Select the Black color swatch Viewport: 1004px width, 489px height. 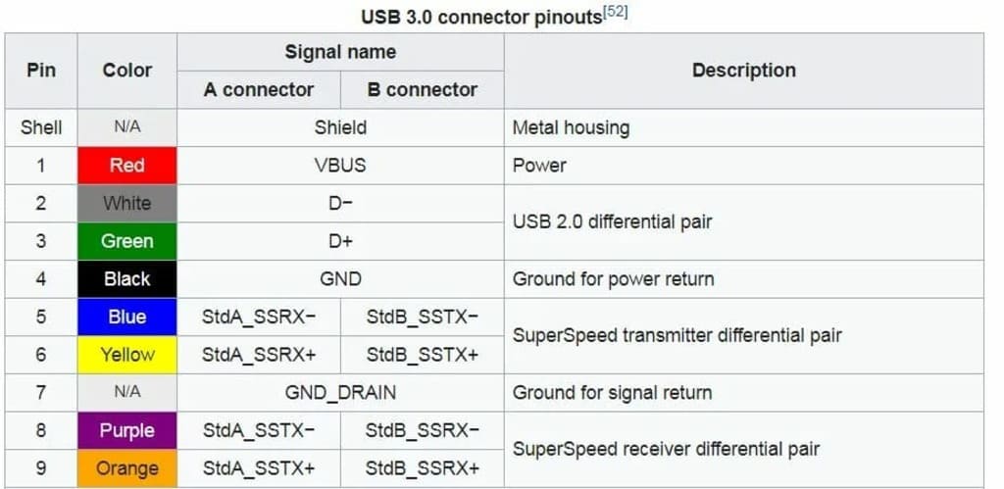click(x=127, y=279)
